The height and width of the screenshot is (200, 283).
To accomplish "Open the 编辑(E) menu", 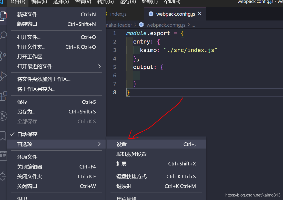I will pos(39,2).
